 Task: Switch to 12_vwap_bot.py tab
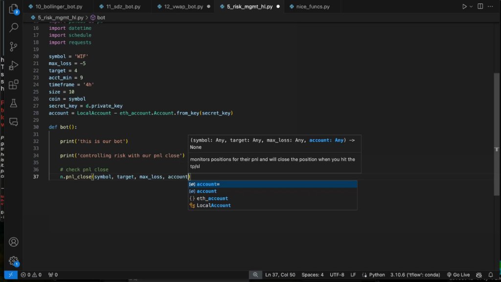(183, 6)
